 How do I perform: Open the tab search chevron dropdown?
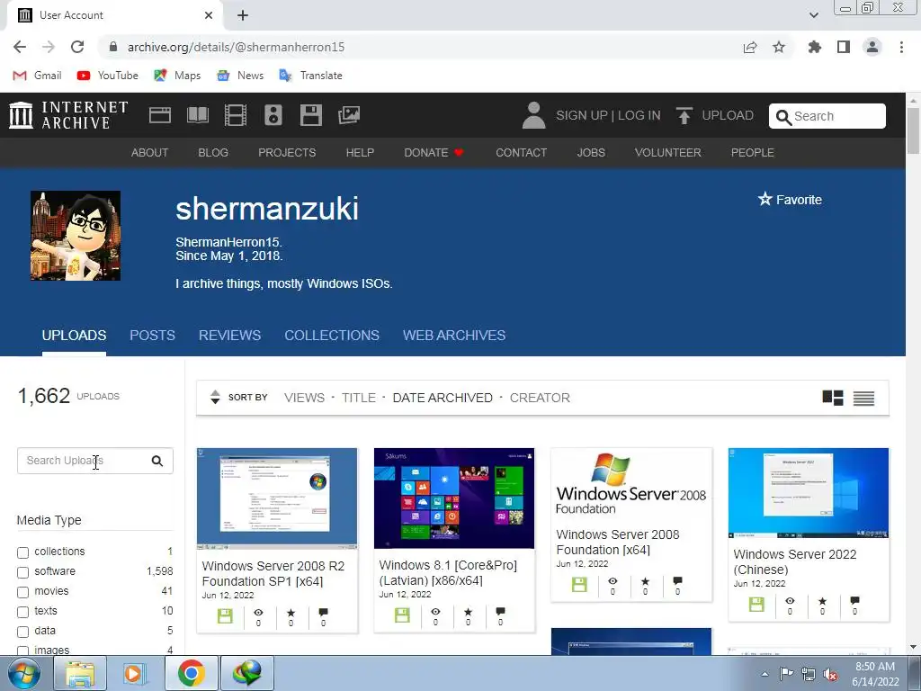coord(813,15)
